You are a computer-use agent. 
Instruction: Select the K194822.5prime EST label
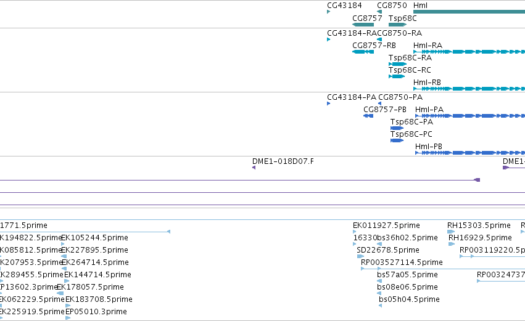pos(31,238)
